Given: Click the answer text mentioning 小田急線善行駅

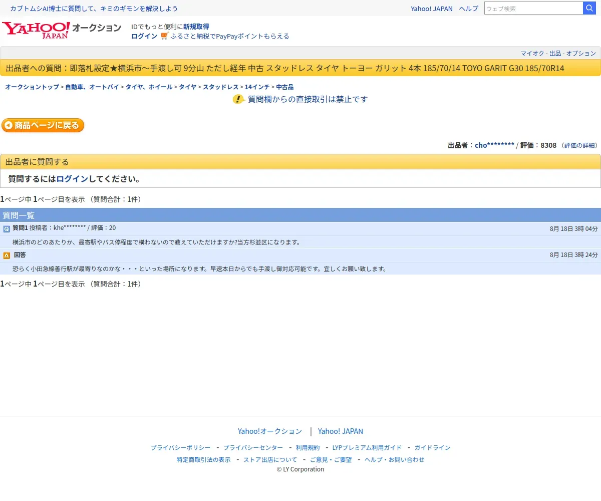Looking at the screenshot, I should coord(199,269).
